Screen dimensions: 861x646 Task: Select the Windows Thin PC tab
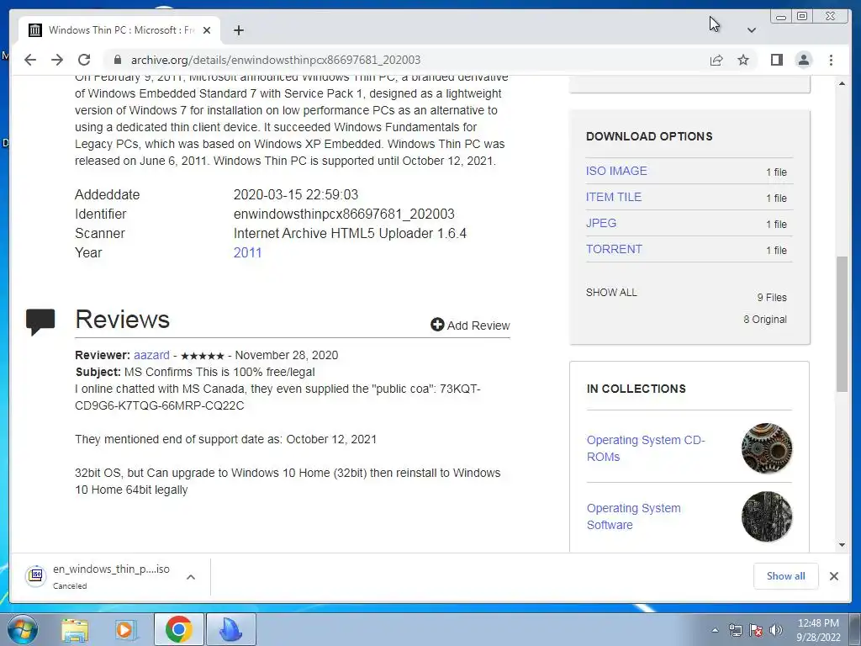[119, 30]
